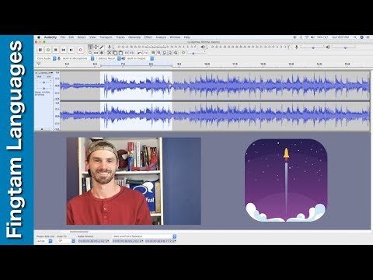Skip to End of the track
Screen dimensions: 373x280
71,50
